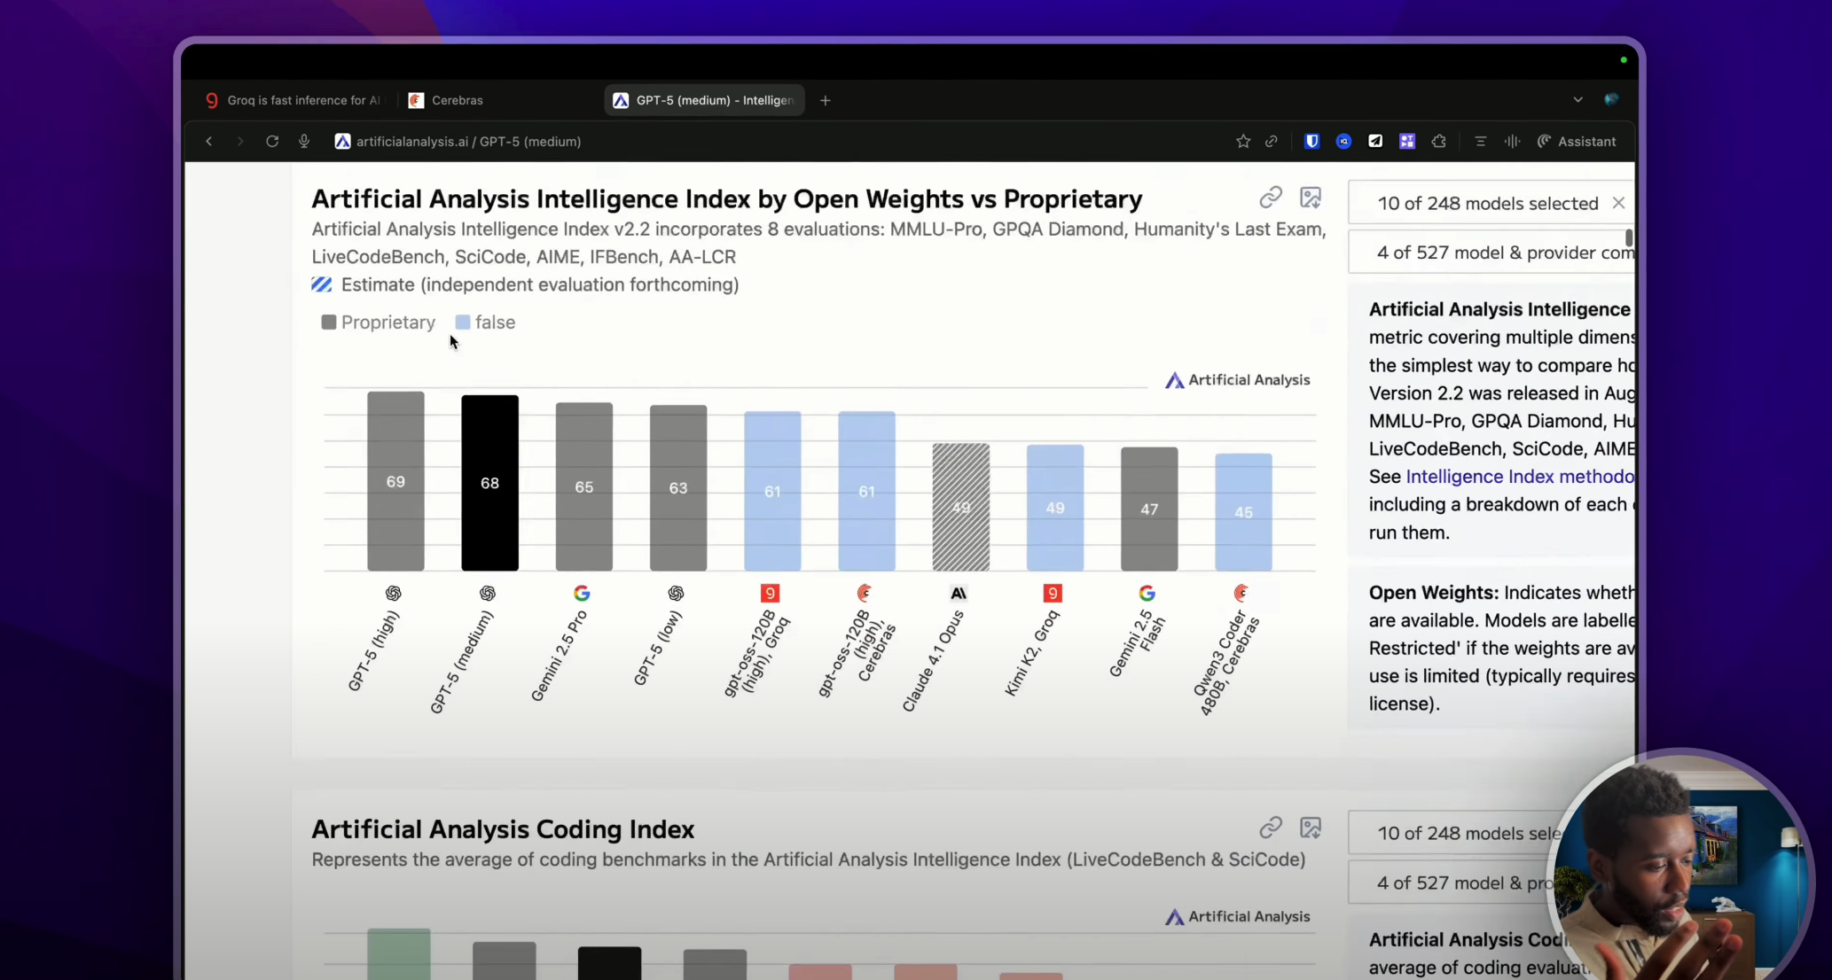Copy link for Intelligence Index chart

1271,198
